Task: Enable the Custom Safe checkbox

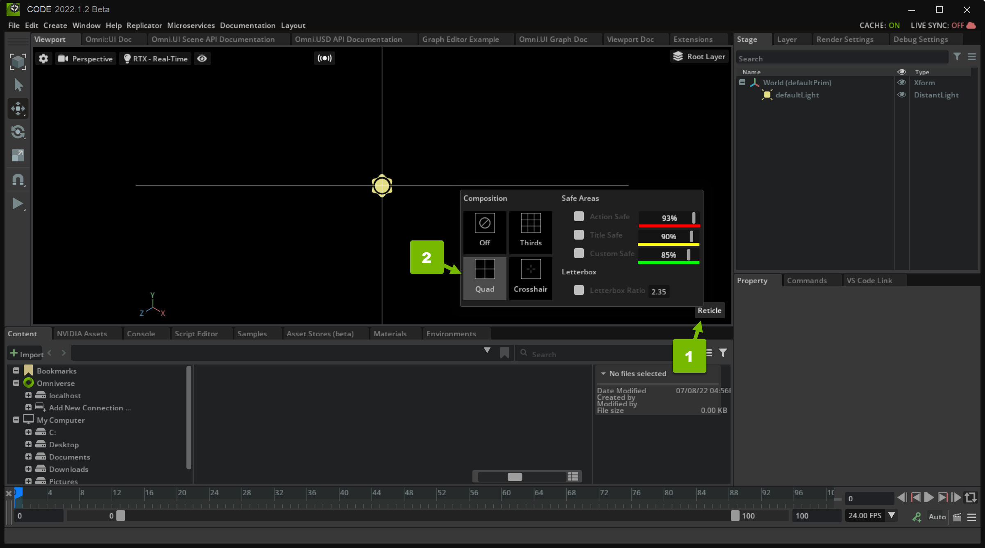Action: pyautogui.click(x=579, y=253)
